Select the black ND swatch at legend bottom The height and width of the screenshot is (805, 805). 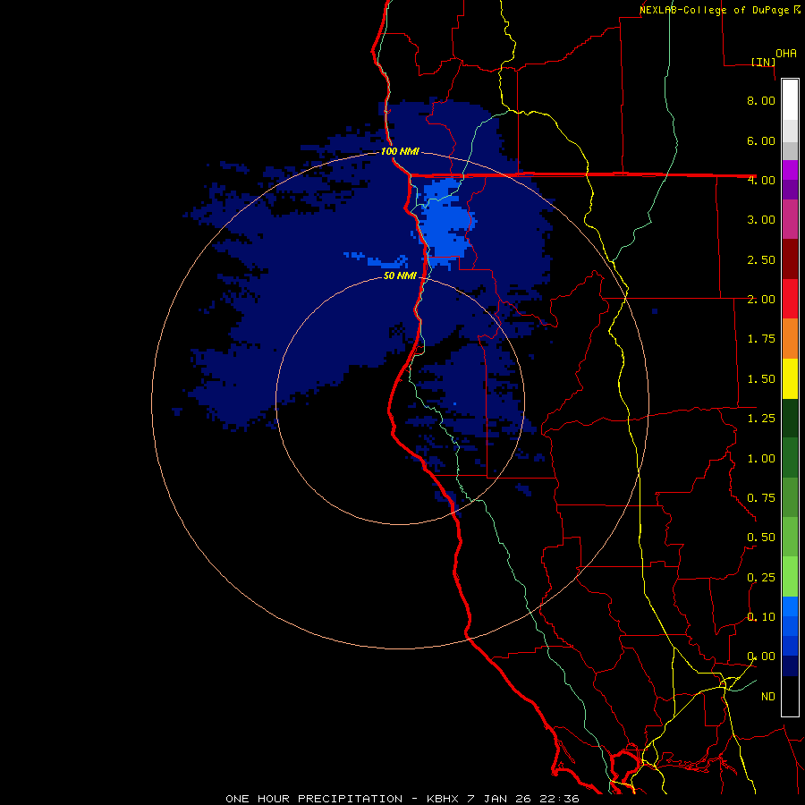(790, 696)
